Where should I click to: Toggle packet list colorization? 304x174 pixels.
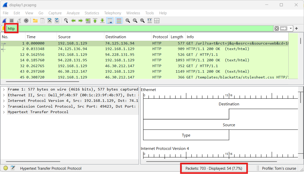click(119, 21)
